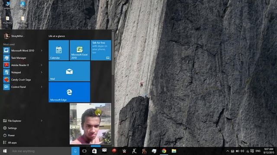277x155 pixels.
Task: Open the Mail tile
Action: click(x=69, y=71)
